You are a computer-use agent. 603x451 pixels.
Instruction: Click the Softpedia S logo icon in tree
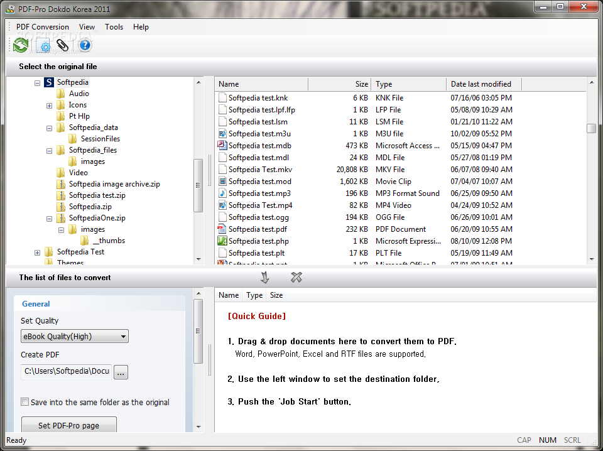(49, 82)
